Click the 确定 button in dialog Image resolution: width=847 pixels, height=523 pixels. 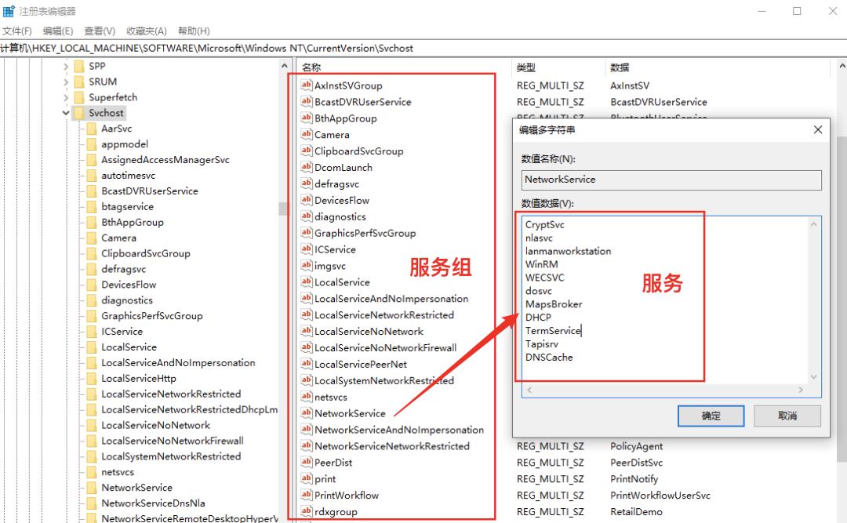[x=711, y=416]
